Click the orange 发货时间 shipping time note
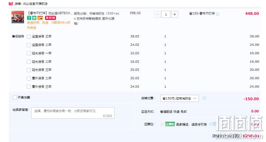Image resolution: width=266 pixels, height=142 pixels. point(49,25)
